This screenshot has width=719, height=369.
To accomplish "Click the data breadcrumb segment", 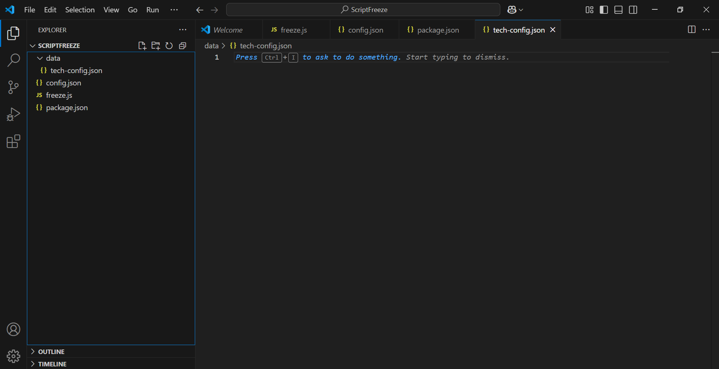I will (211, 46).
